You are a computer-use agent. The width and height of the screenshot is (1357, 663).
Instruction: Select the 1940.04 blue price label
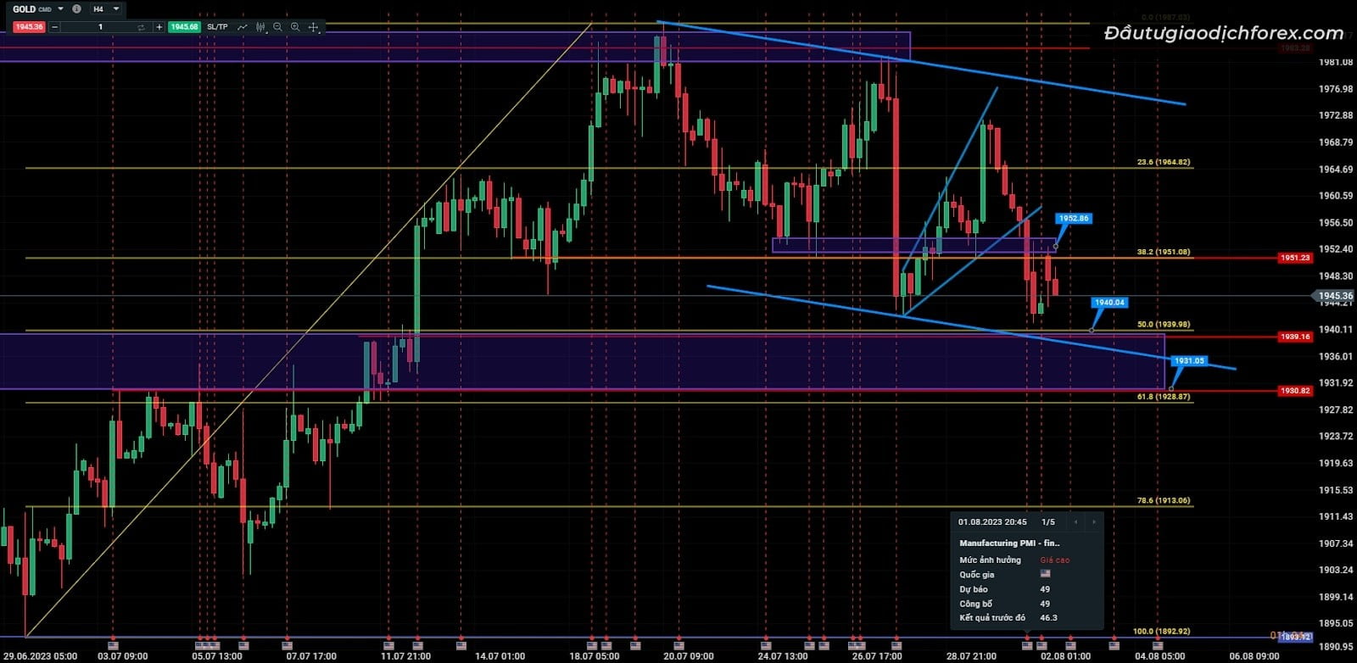tap(1109, 303)
